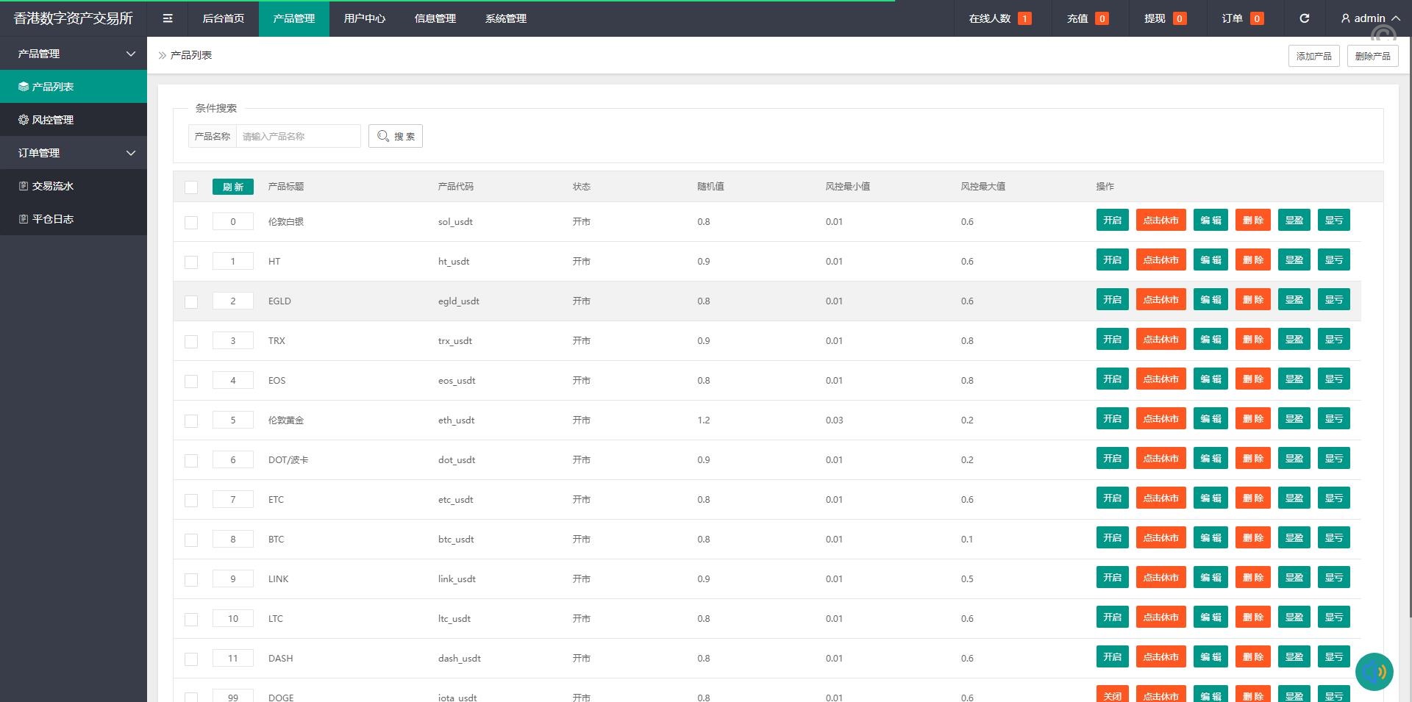Click the 添加产品 button
Screen dimensions: 1412x702
(1313, 56)
